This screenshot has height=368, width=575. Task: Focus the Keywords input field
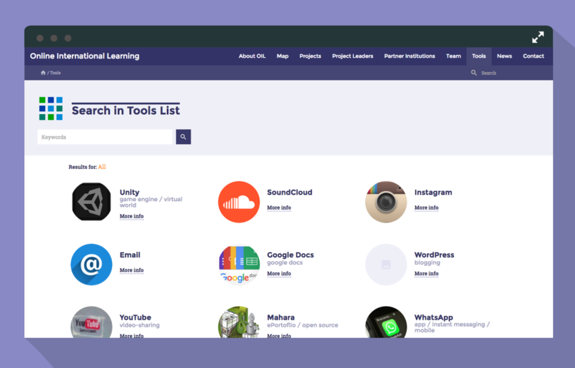pos(105,137)
